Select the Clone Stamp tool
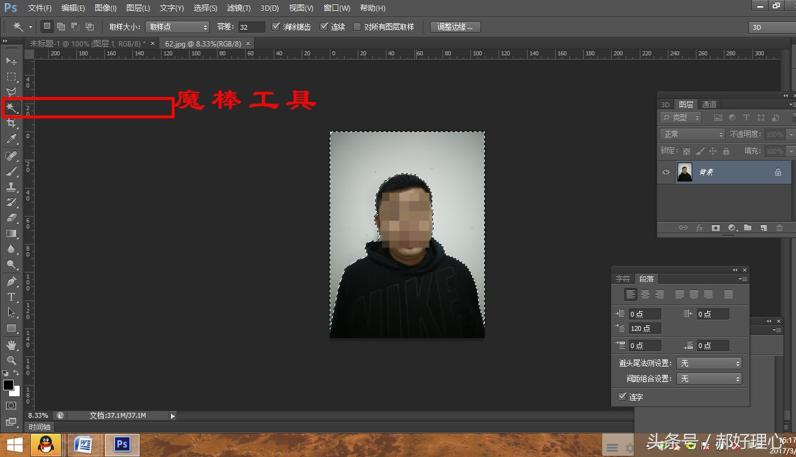 click(11, 187)
